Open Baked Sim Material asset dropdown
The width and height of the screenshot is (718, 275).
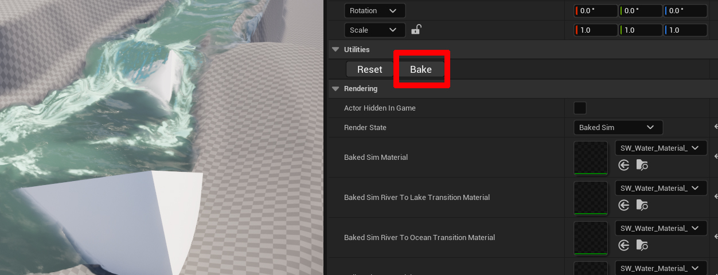(660, 148)
